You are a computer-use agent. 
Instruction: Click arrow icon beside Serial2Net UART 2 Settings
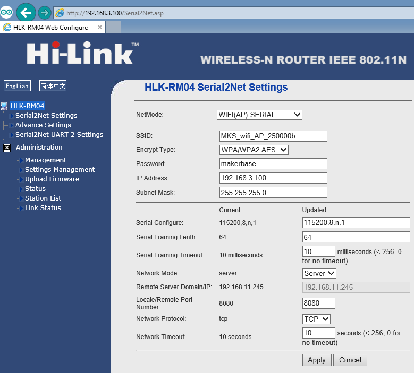point(12,135)
